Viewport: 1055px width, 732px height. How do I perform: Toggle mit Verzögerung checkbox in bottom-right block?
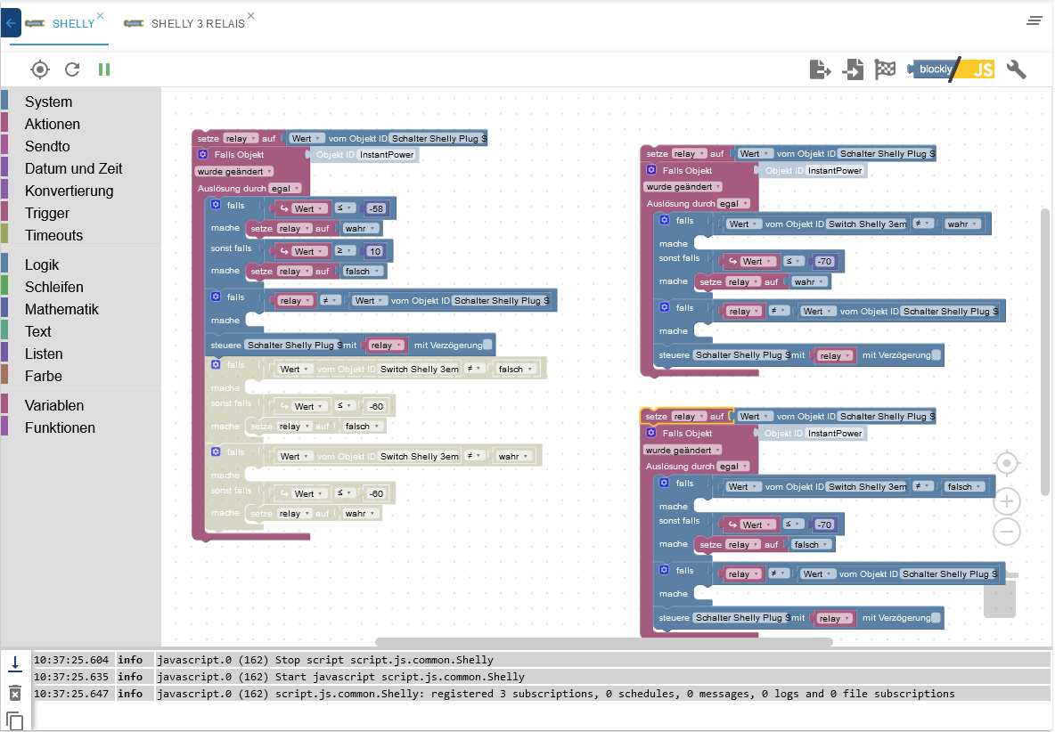coord(936,618)
